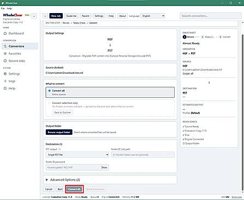Click the 'Disk' ready check item
Image resolution: width=244 pixels, height=200 pixels.
tap(186, 135)
